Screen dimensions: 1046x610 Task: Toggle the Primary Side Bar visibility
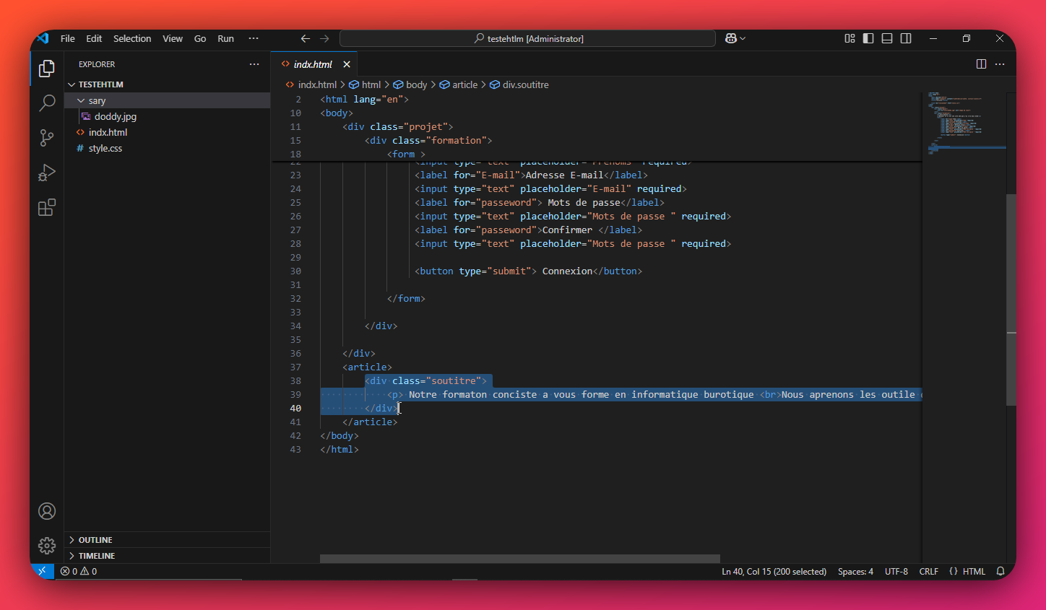pyautogui.click(x=868, y=38)
